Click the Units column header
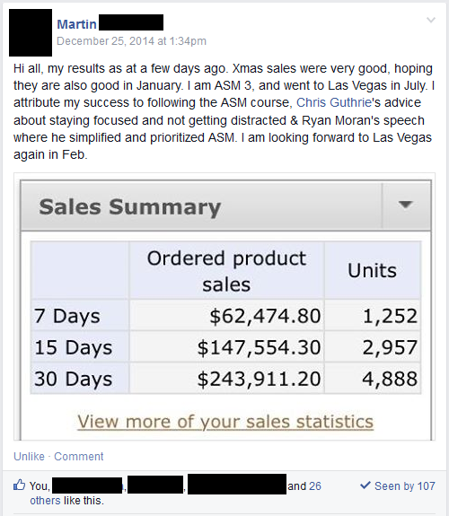The image size is (449, 516). tap(373, 270)
